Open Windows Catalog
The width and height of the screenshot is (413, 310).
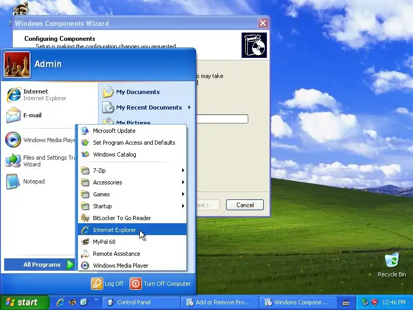point(132,154)
